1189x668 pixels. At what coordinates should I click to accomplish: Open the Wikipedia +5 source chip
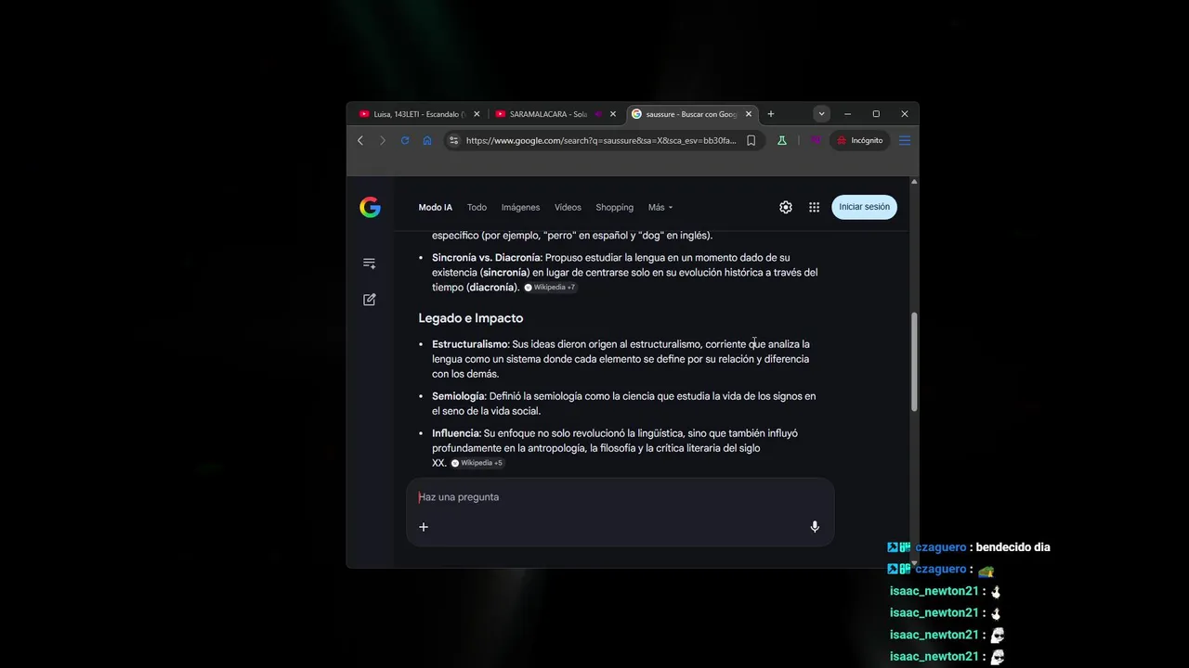click(477, 463)
